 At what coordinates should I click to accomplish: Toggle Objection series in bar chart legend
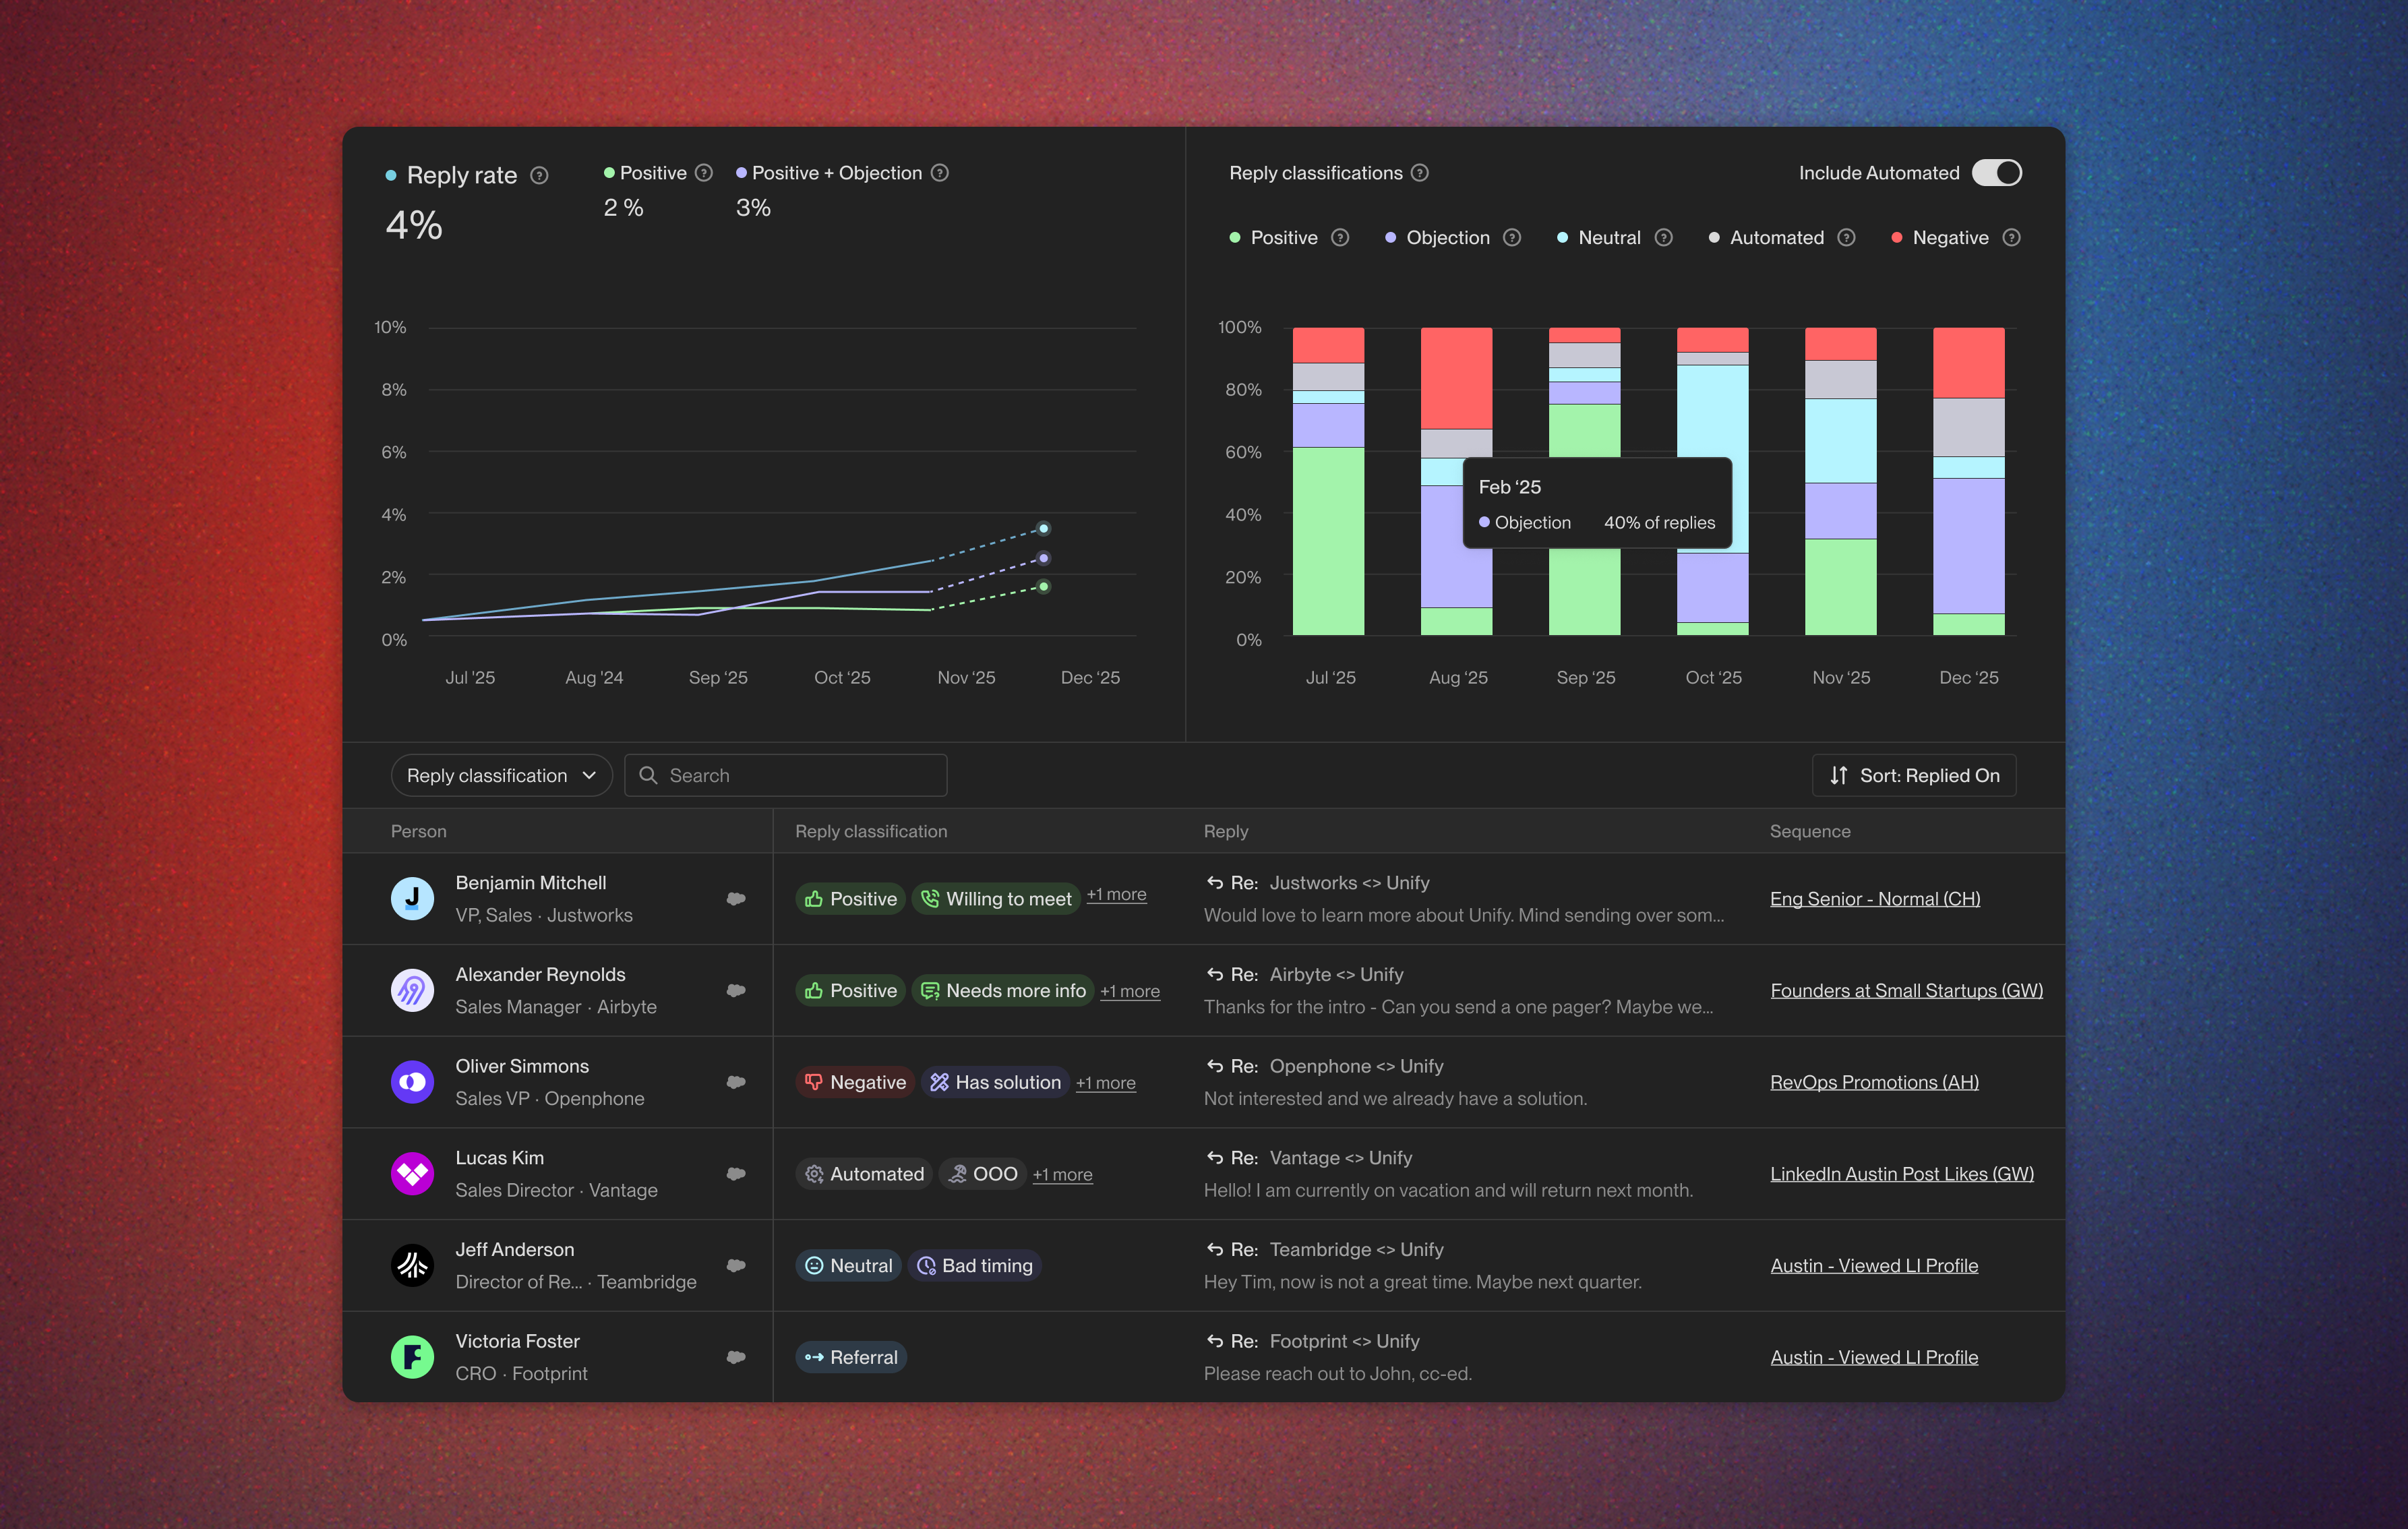(x=1447, y=238)
